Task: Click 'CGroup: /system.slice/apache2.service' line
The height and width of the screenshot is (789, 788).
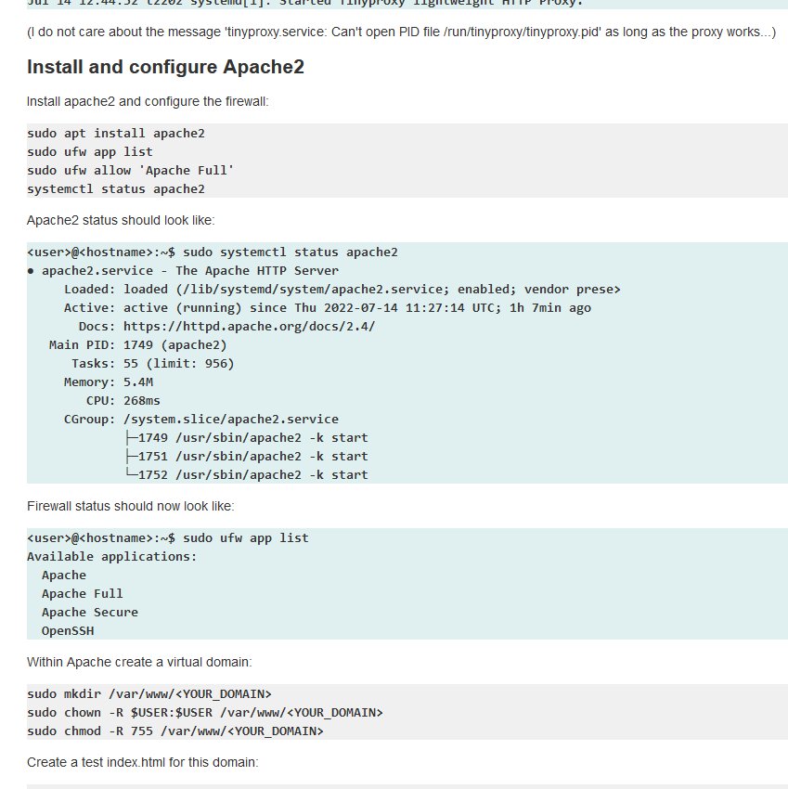Action: click(201, 420)
